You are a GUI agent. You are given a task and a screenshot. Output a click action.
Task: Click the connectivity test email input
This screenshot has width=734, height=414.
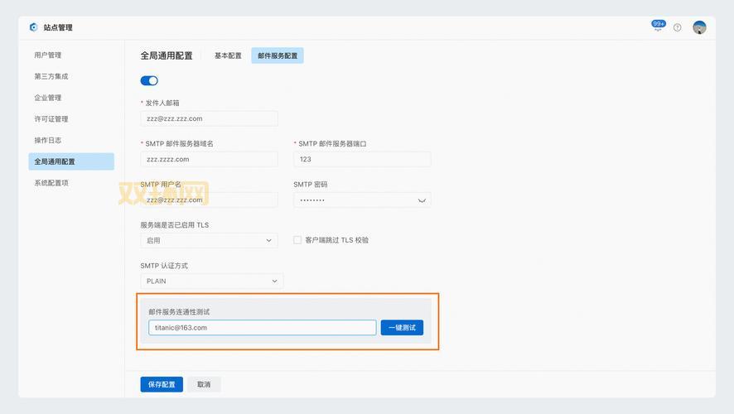tap(262, 328)
